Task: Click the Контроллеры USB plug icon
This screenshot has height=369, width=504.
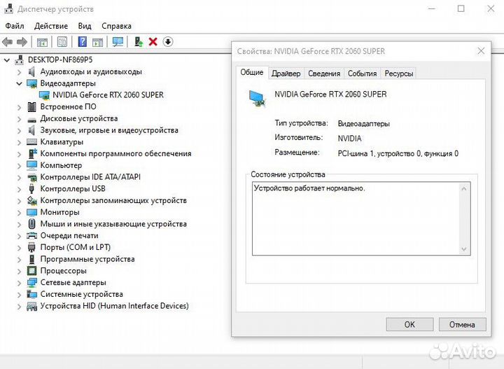Action: 31,188
